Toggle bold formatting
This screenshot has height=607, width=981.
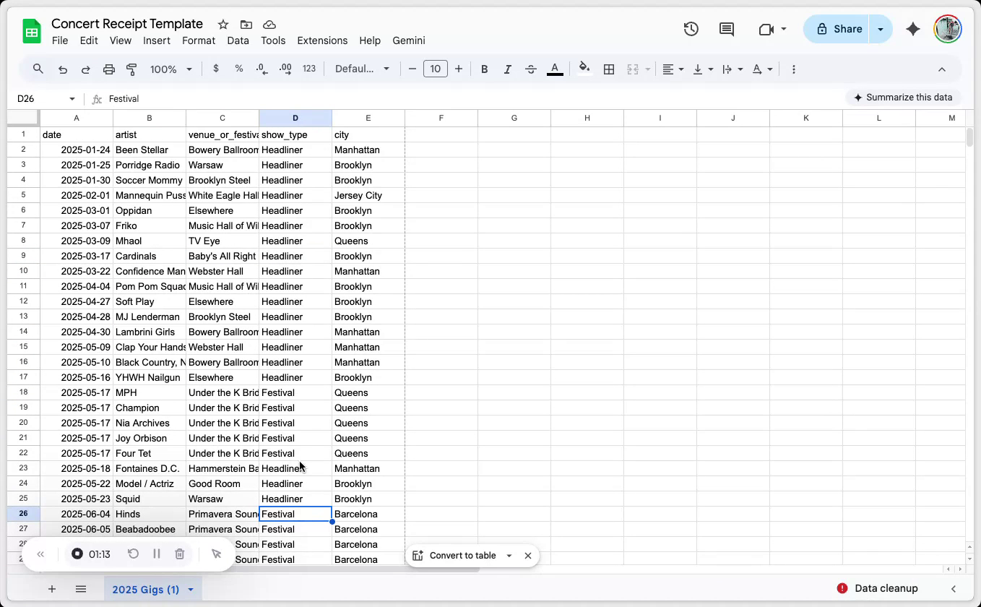485,69
